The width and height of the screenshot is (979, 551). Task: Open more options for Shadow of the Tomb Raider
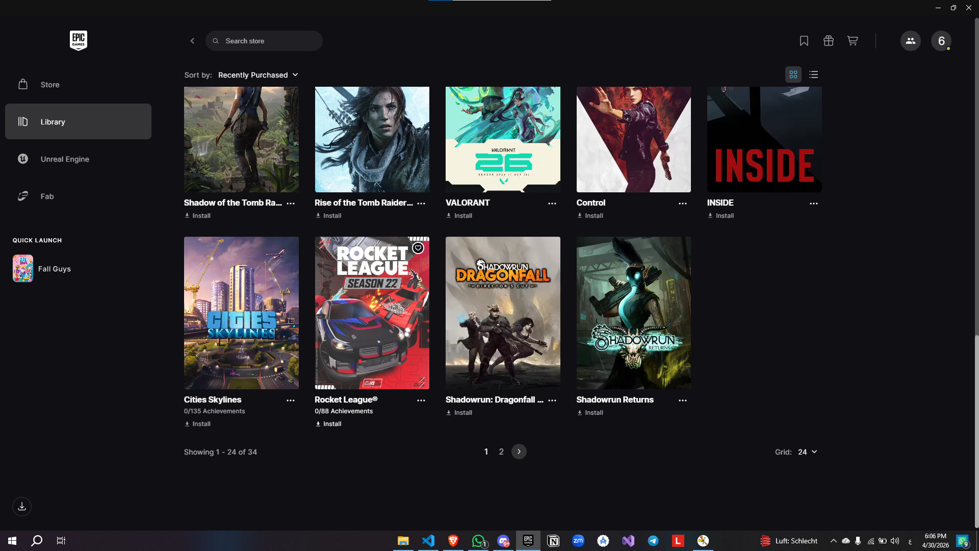pos(291,203)
